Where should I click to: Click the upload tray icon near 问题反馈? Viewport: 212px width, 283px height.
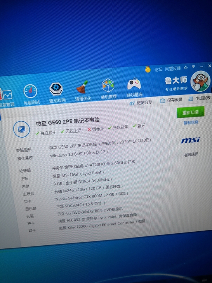tap(186, 67)
